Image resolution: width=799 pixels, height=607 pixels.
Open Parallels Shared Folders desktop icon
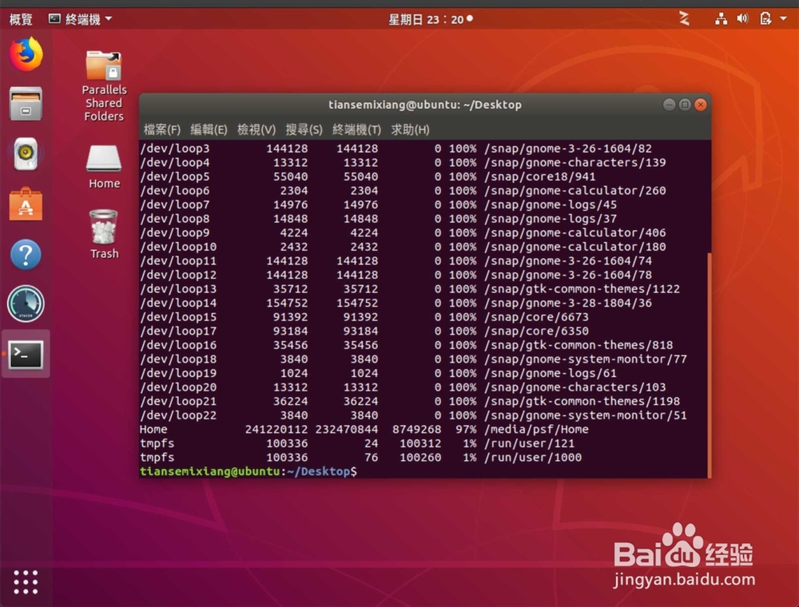pyautogui.click(x=104, y=85)
